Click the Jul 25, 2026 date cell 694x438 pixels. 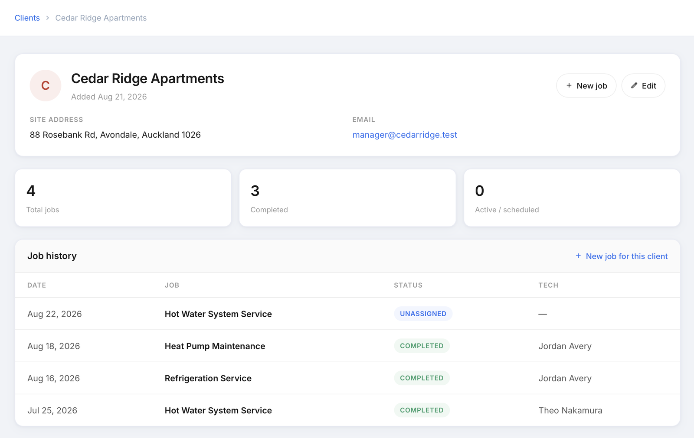(x=52, y=410)
